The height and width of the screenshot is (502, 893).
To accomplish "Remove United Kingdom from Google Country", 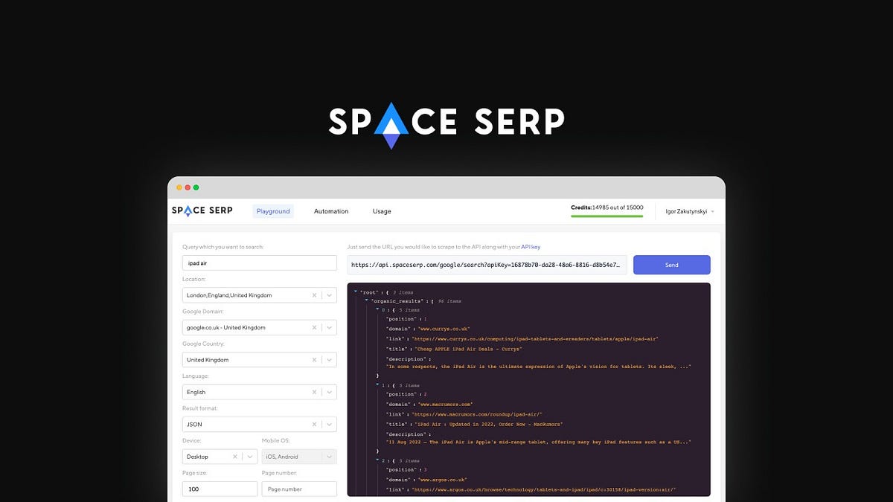I will 313,359.
